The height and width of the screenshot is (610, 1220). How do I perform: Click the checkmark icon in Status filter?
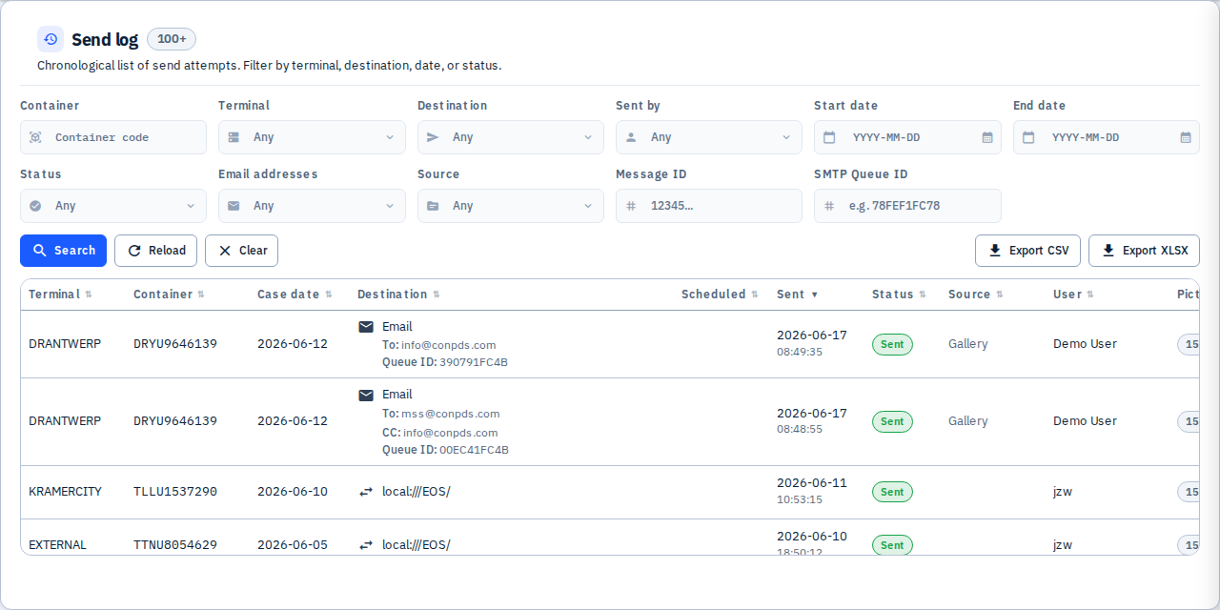[x=35, y=206]
